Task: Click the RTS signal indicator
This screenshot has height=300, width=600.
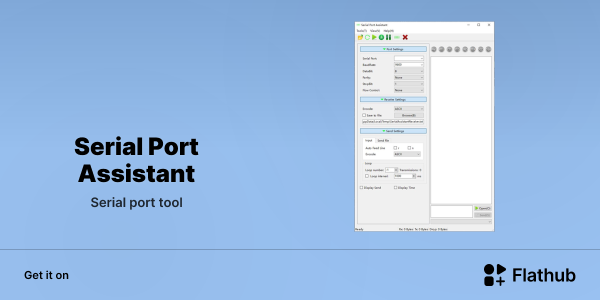Action: point(442,49)
